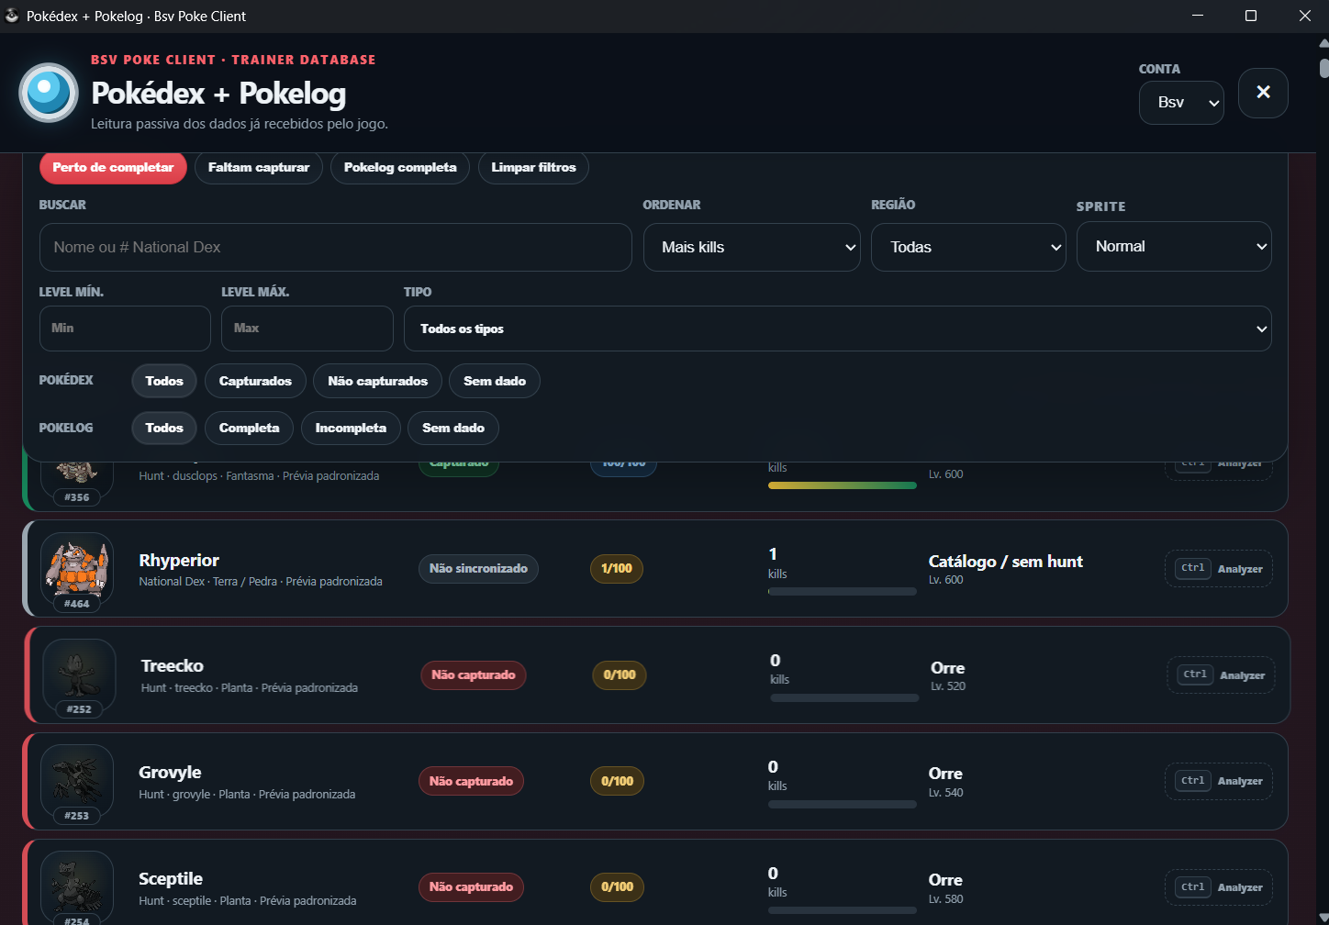
Task: Close the Pokédex panel with the X button
Action: [1263, 93]
